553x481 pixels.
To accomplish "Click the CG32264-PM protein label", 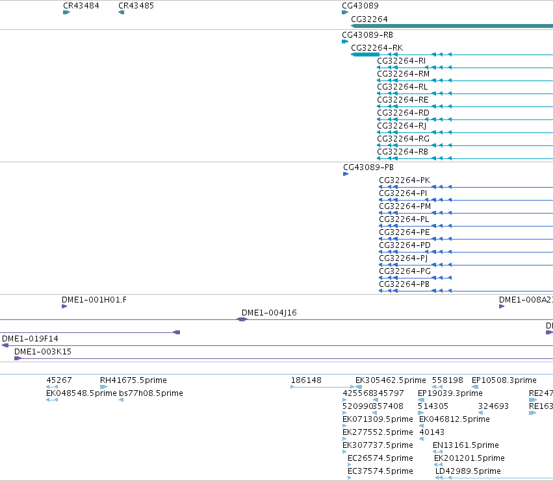I will [405, 206].
